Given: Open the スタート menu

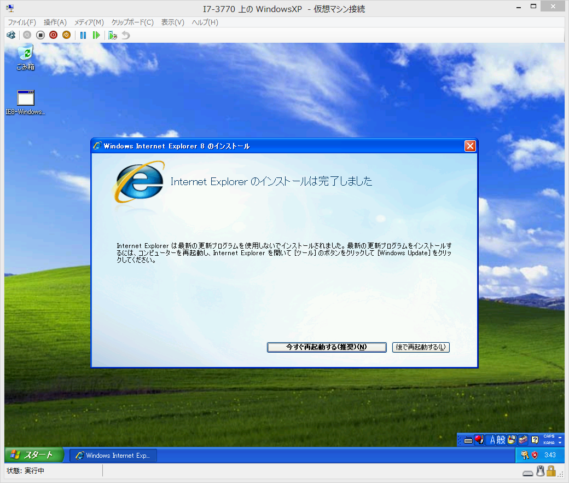Looking at the screenshot, I should tap(34, 455).
